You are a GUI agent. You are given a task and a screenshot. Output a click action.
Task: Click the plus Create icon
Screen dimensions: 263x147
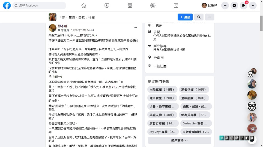(225, 5)
